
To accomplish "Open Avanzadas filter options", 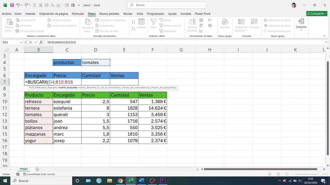I will (x=168, y=31).
